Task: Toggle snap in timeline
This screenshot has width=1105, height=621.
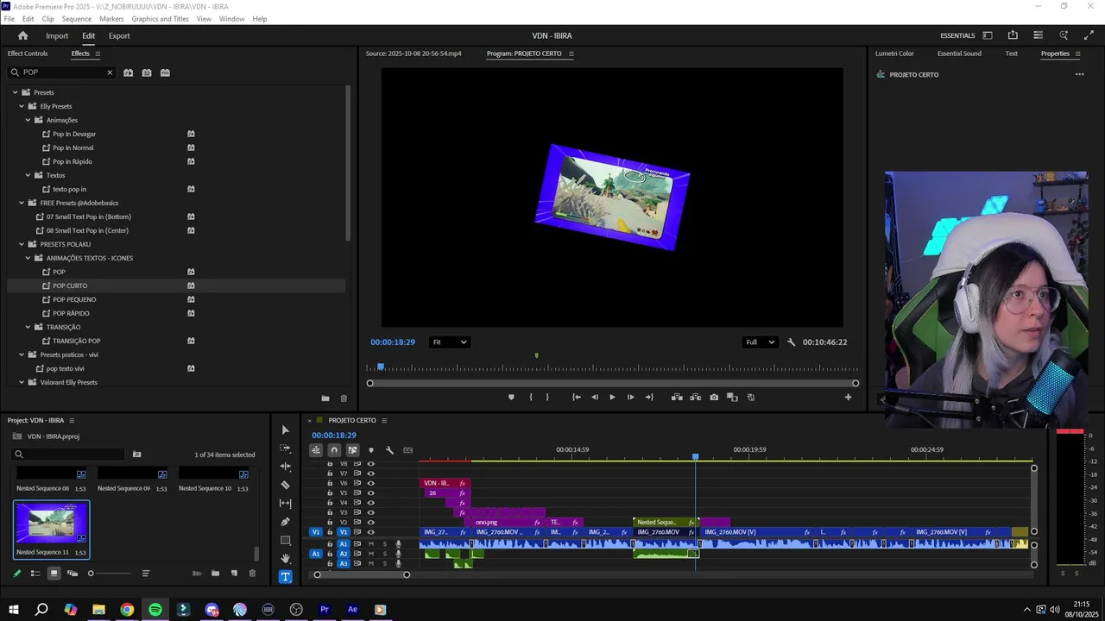Action: coord(334,450)
